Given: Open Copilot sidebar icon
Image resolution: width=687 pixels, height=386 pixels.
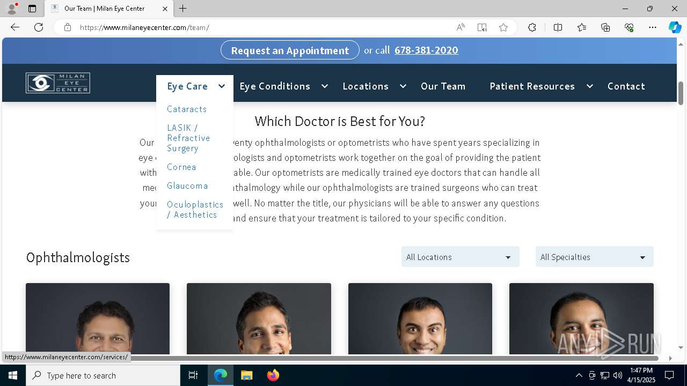Looking at the screenshot, I should tap(675, 27).
